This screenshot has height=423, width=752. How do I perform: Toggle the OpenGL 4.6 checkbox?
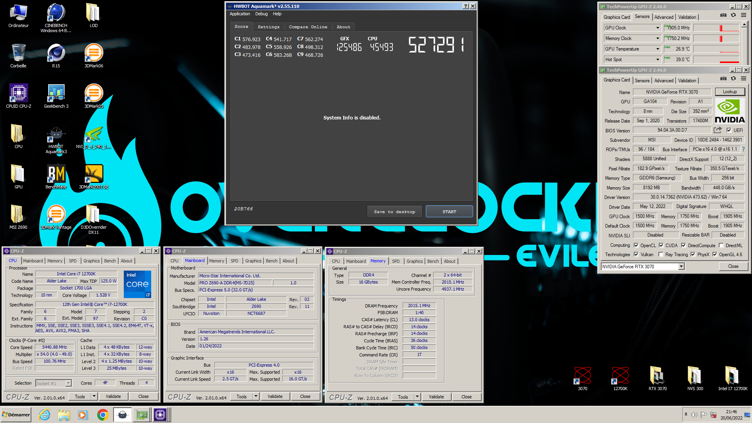coord(715,255)
